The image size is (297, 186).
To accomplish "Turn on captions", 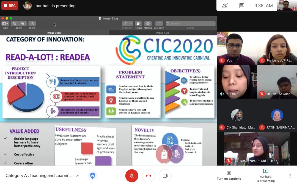I will (229, 176).
